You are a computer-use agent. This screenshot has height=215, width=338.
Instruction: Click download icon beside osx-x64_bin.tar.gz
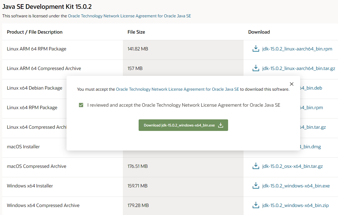point(256,166)
